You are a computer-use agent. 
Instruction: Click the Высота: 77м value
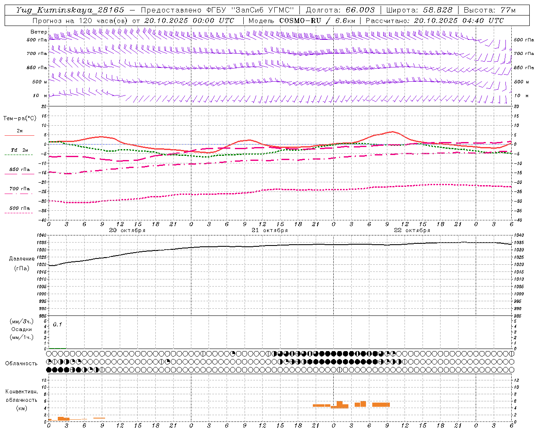coord(490,10)
